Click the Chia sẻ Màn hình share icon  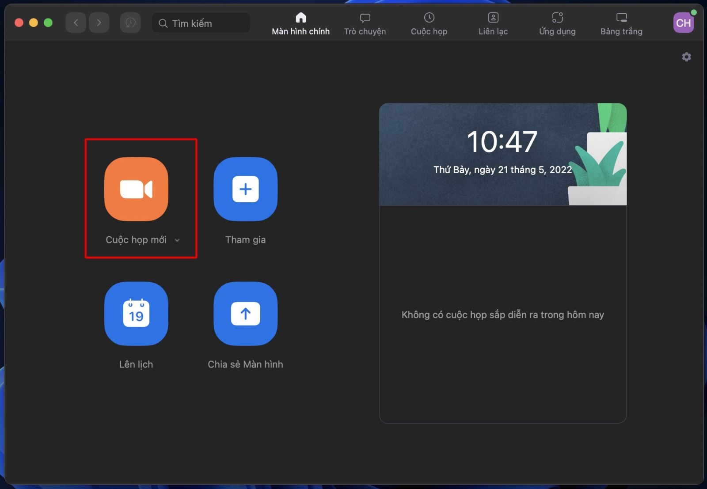(x=245, y=314)
